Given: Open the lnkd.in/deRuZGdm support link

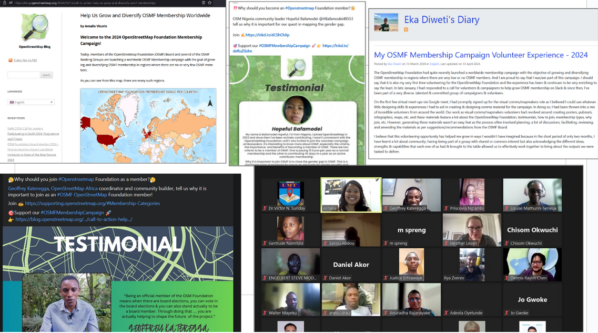Looking at the screenshot, I should (291, 48).
